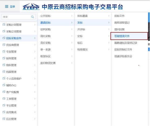This screenshot has height=126, width=150.
Task: Select the 招标文件 menu item
Action: 119,16
